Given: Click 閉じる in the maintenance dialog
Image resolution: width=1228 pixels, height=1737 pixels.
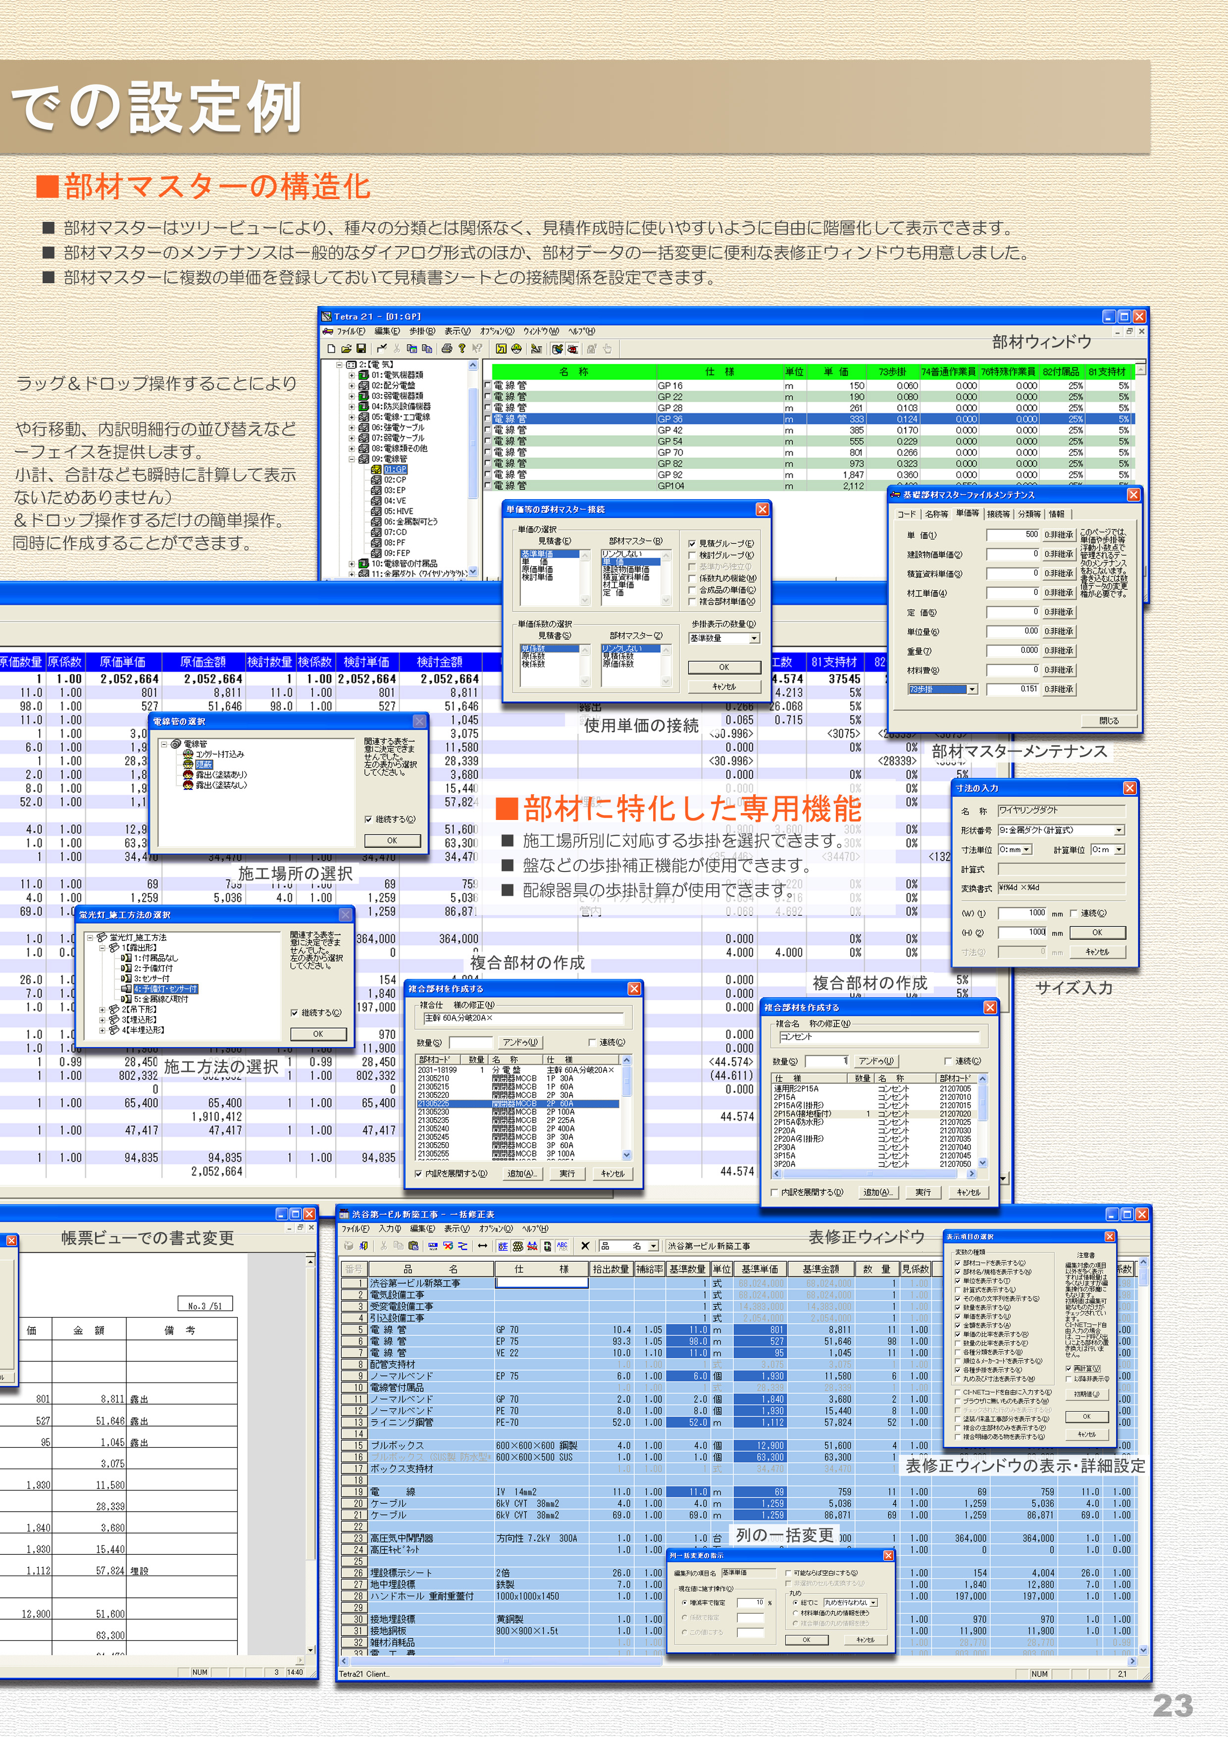Looking at the screenshot, I should click(x=1109, y=721).
